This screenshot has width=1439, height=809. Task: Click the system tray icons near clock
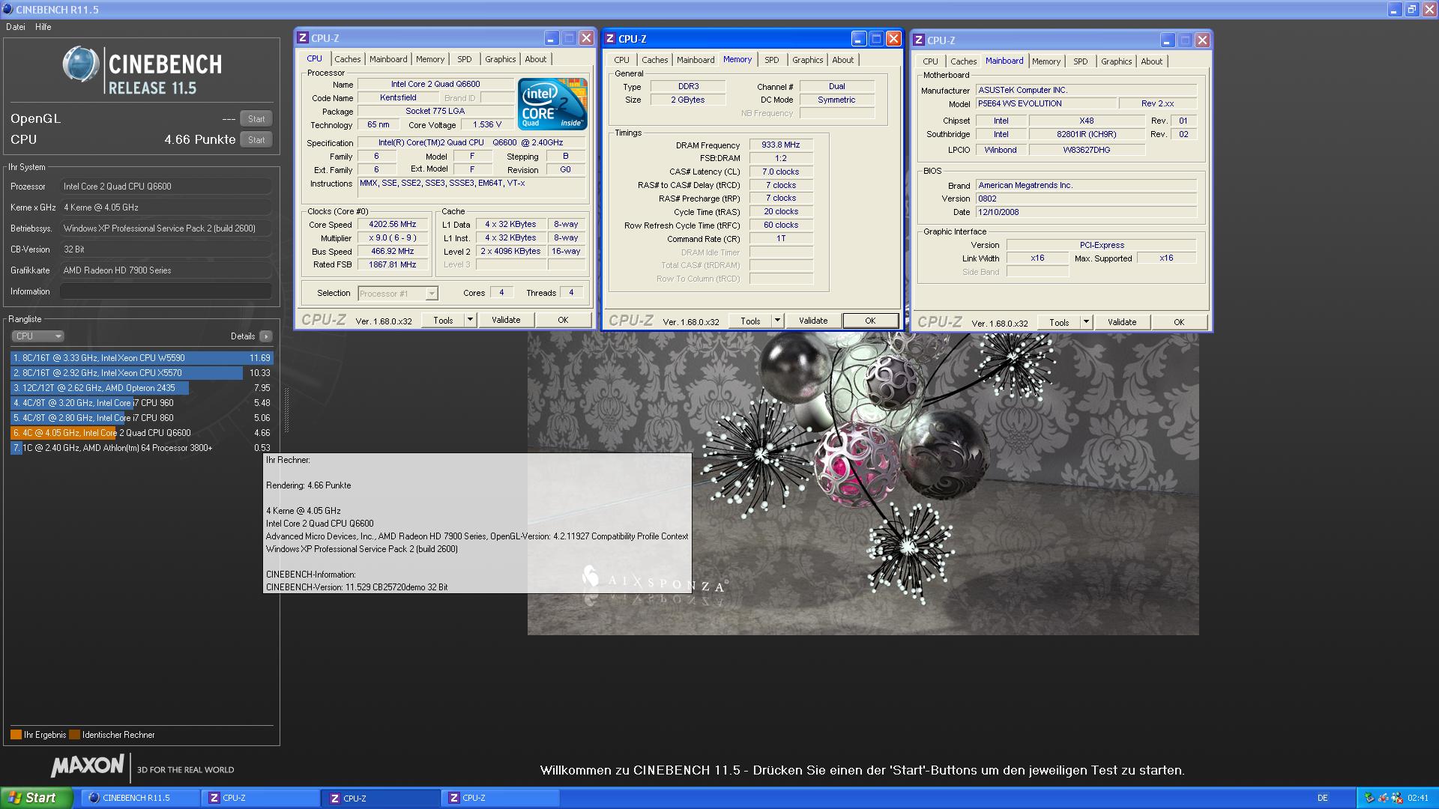pos(1384,798)
